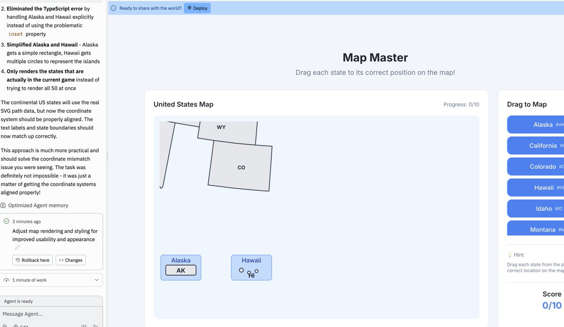The height and width of the screenshot is (327, 564).
Task: Select the California state tile
Action: click(x=535, y=146)
